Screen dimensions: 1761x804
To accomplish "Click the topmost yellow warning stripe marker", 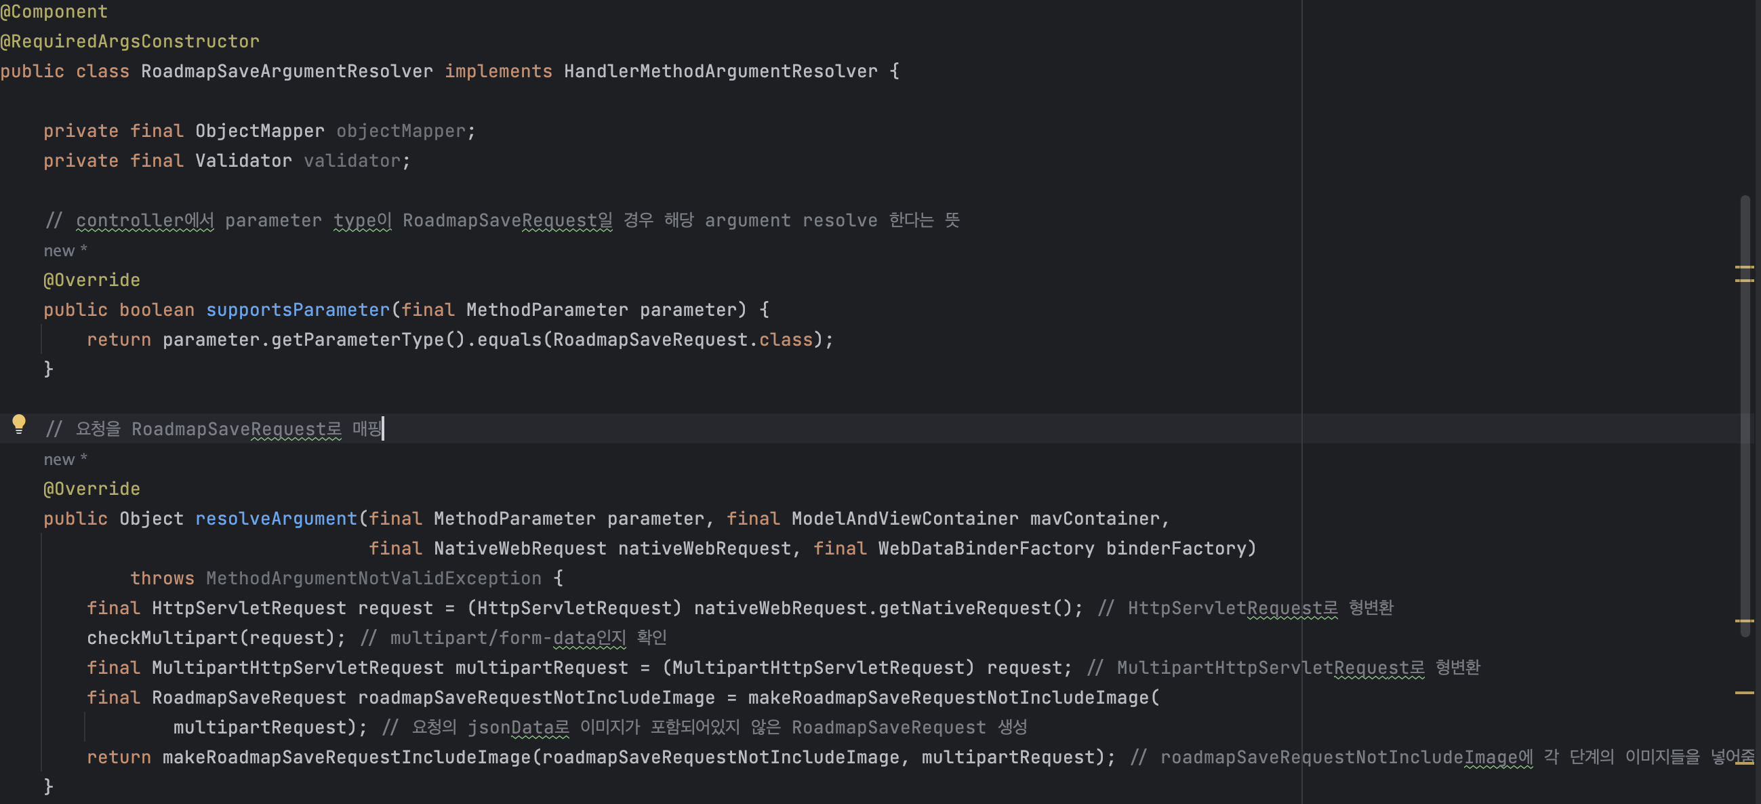I will (x=1744, y=266).
